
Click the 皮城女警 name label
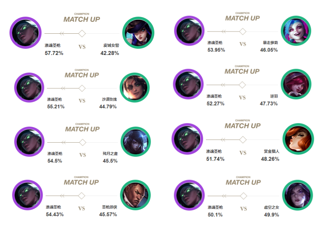(x=111, y=46)
